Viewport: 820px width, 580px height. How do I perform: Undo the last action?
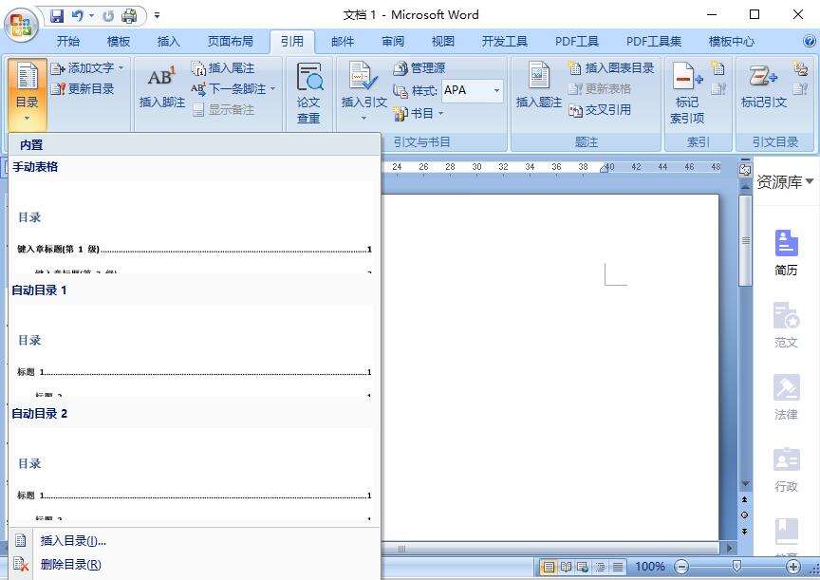[78, 16]
